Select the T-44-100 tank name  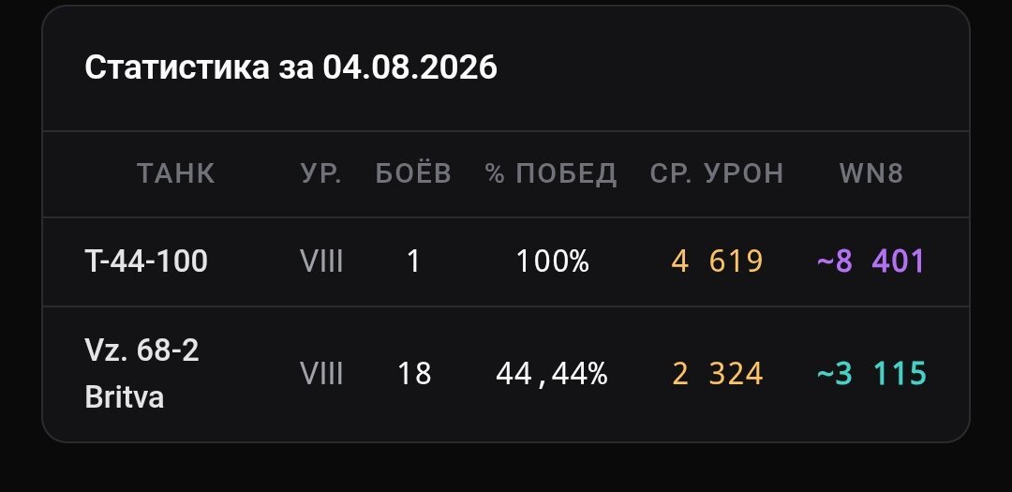coord(146,261)
